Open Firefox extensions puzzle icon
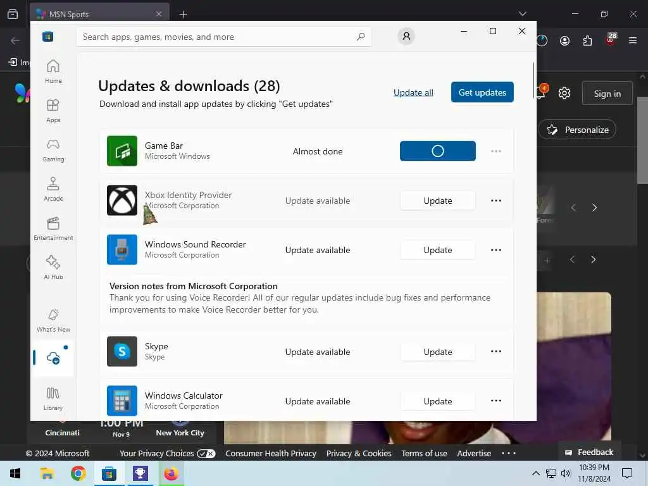The image size is (648, 486). click(587, 40)
